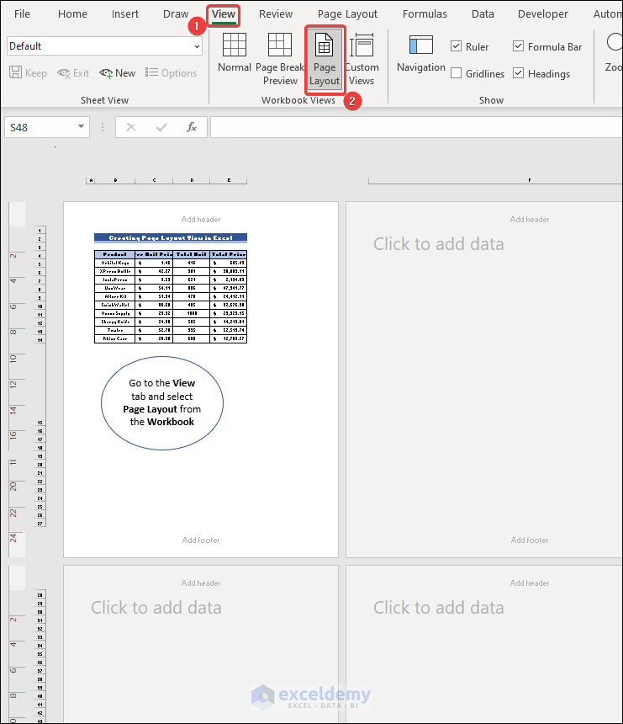Screen dimensions: 623x724
Task: Switch to the Home tab
Action: [x=72, y=13]
